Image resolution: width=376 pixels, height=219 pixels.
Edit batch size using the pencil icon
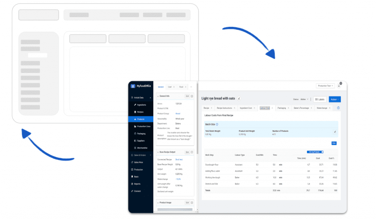(x=335, y=132)
